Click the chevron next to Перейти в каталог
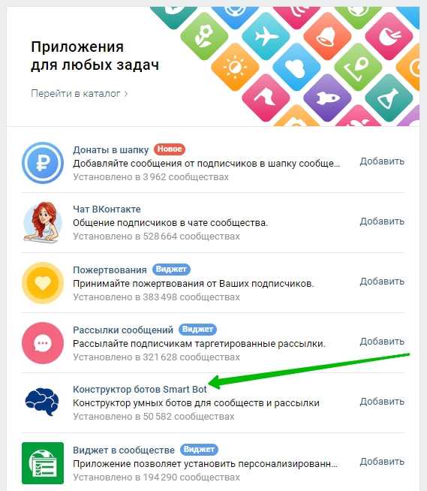This screenshot has height=491, width=427. click(126, 94)
